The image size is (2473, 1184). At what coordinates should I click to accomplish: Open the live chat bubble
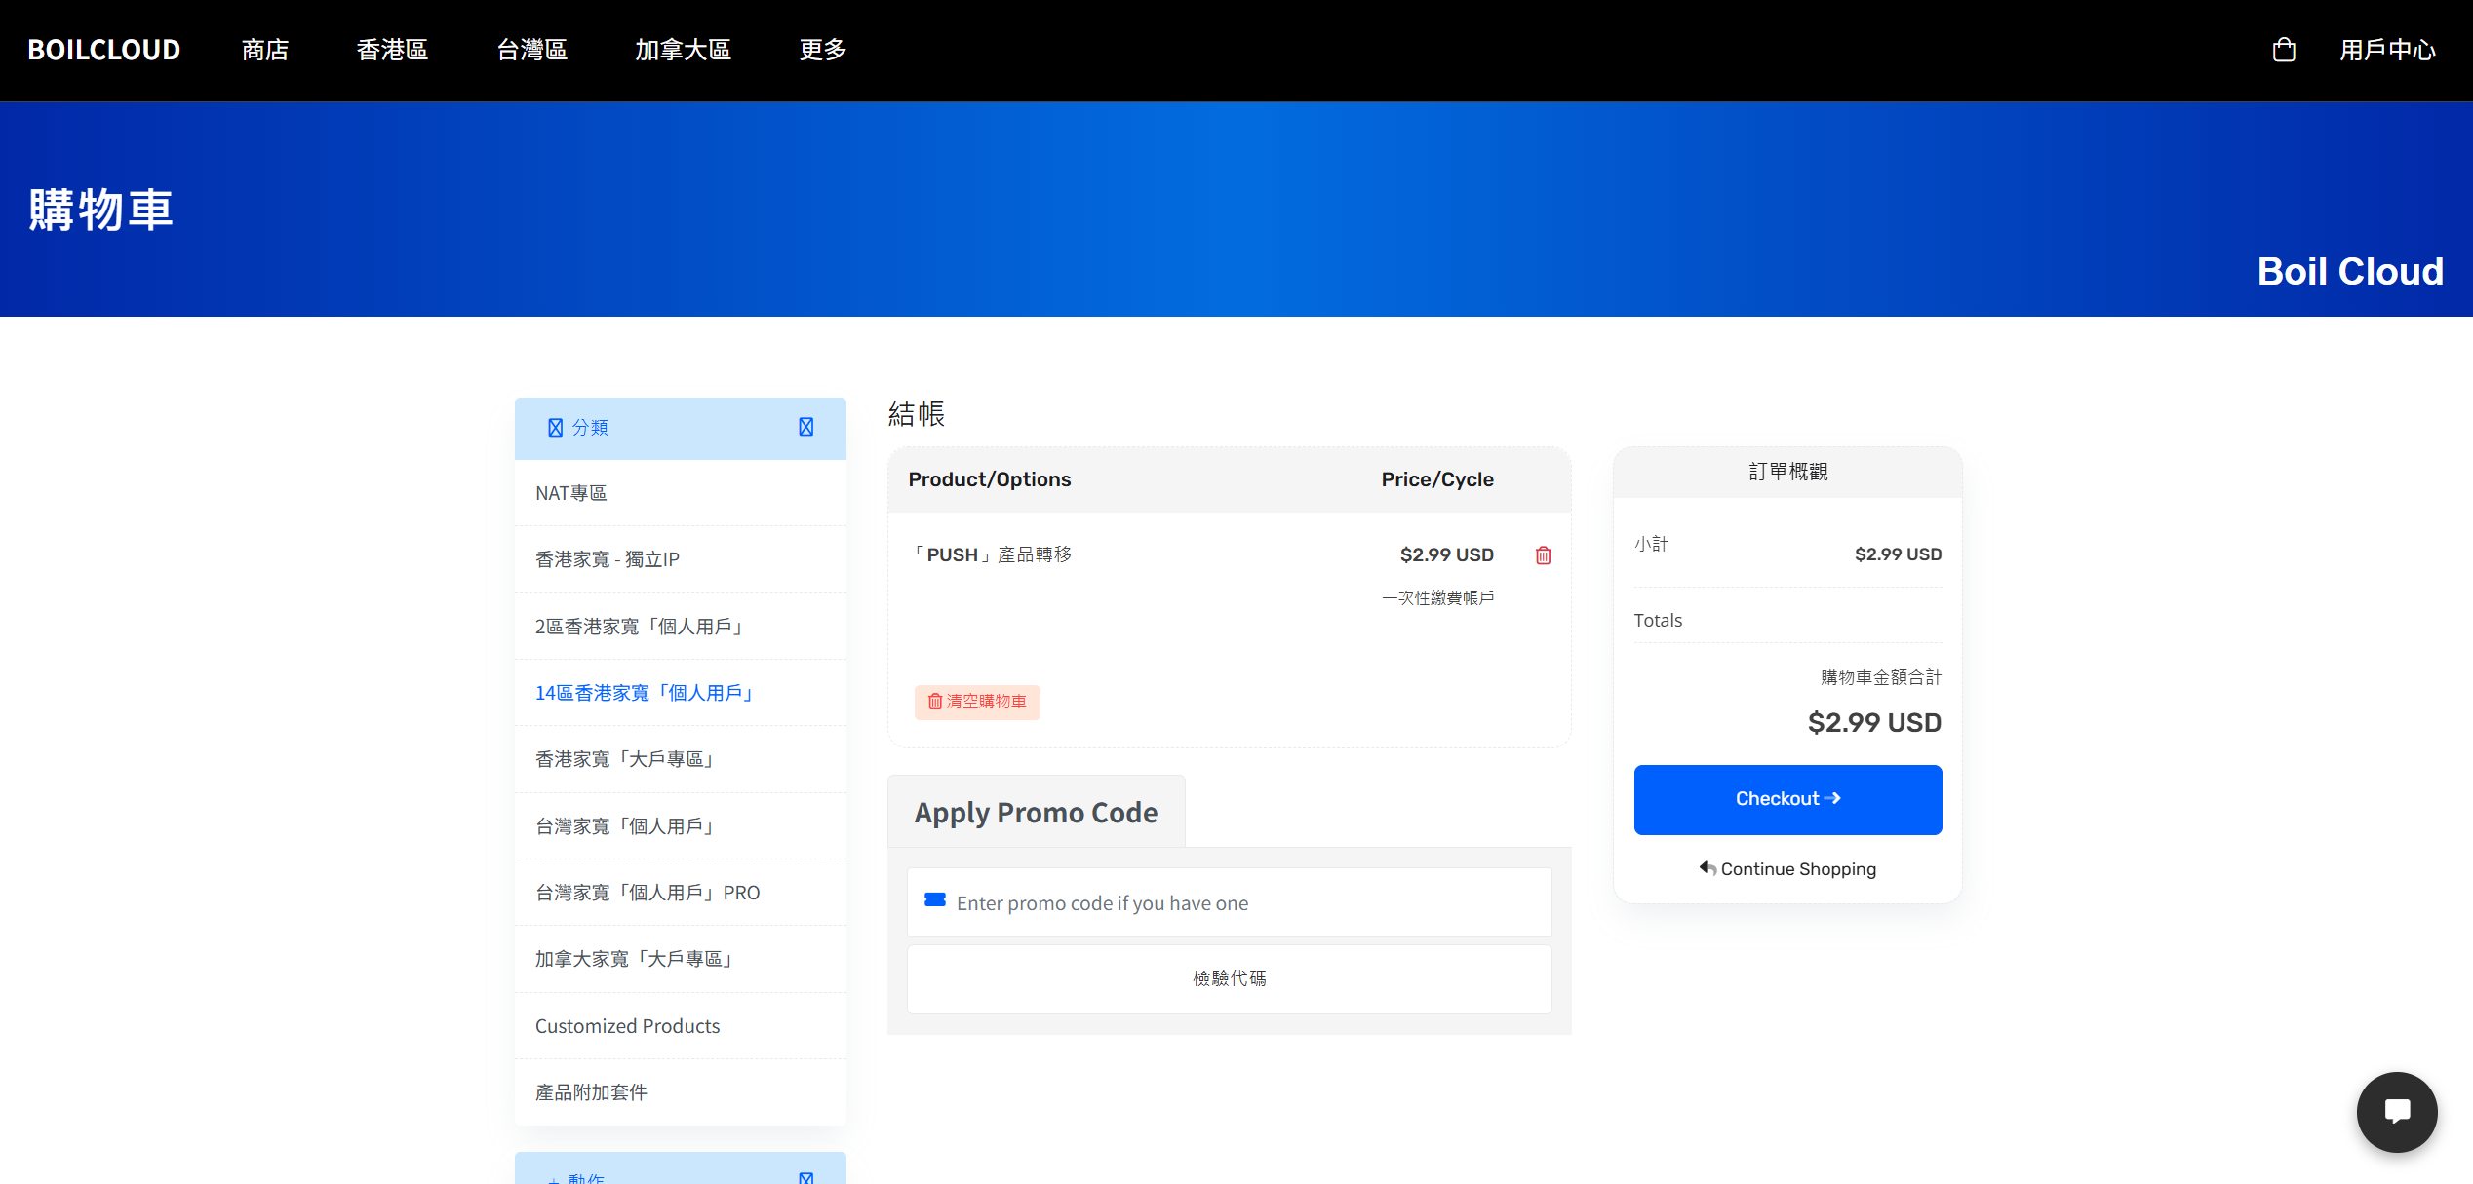(2396, 1112)
